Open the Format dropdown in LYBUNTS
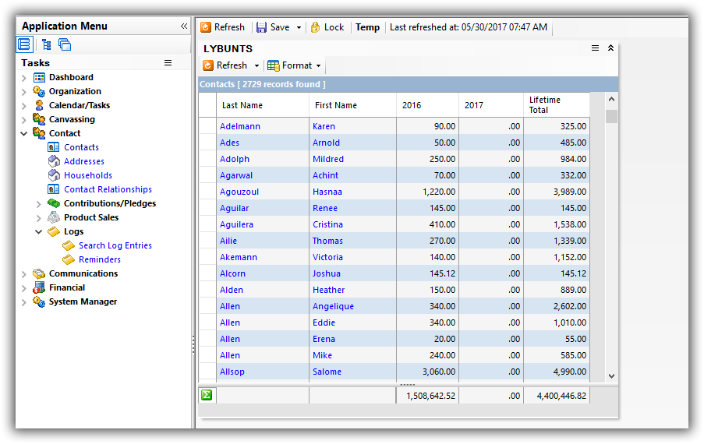Image resolution: width=704 pixels, height=444 pixels. [318, 66]
